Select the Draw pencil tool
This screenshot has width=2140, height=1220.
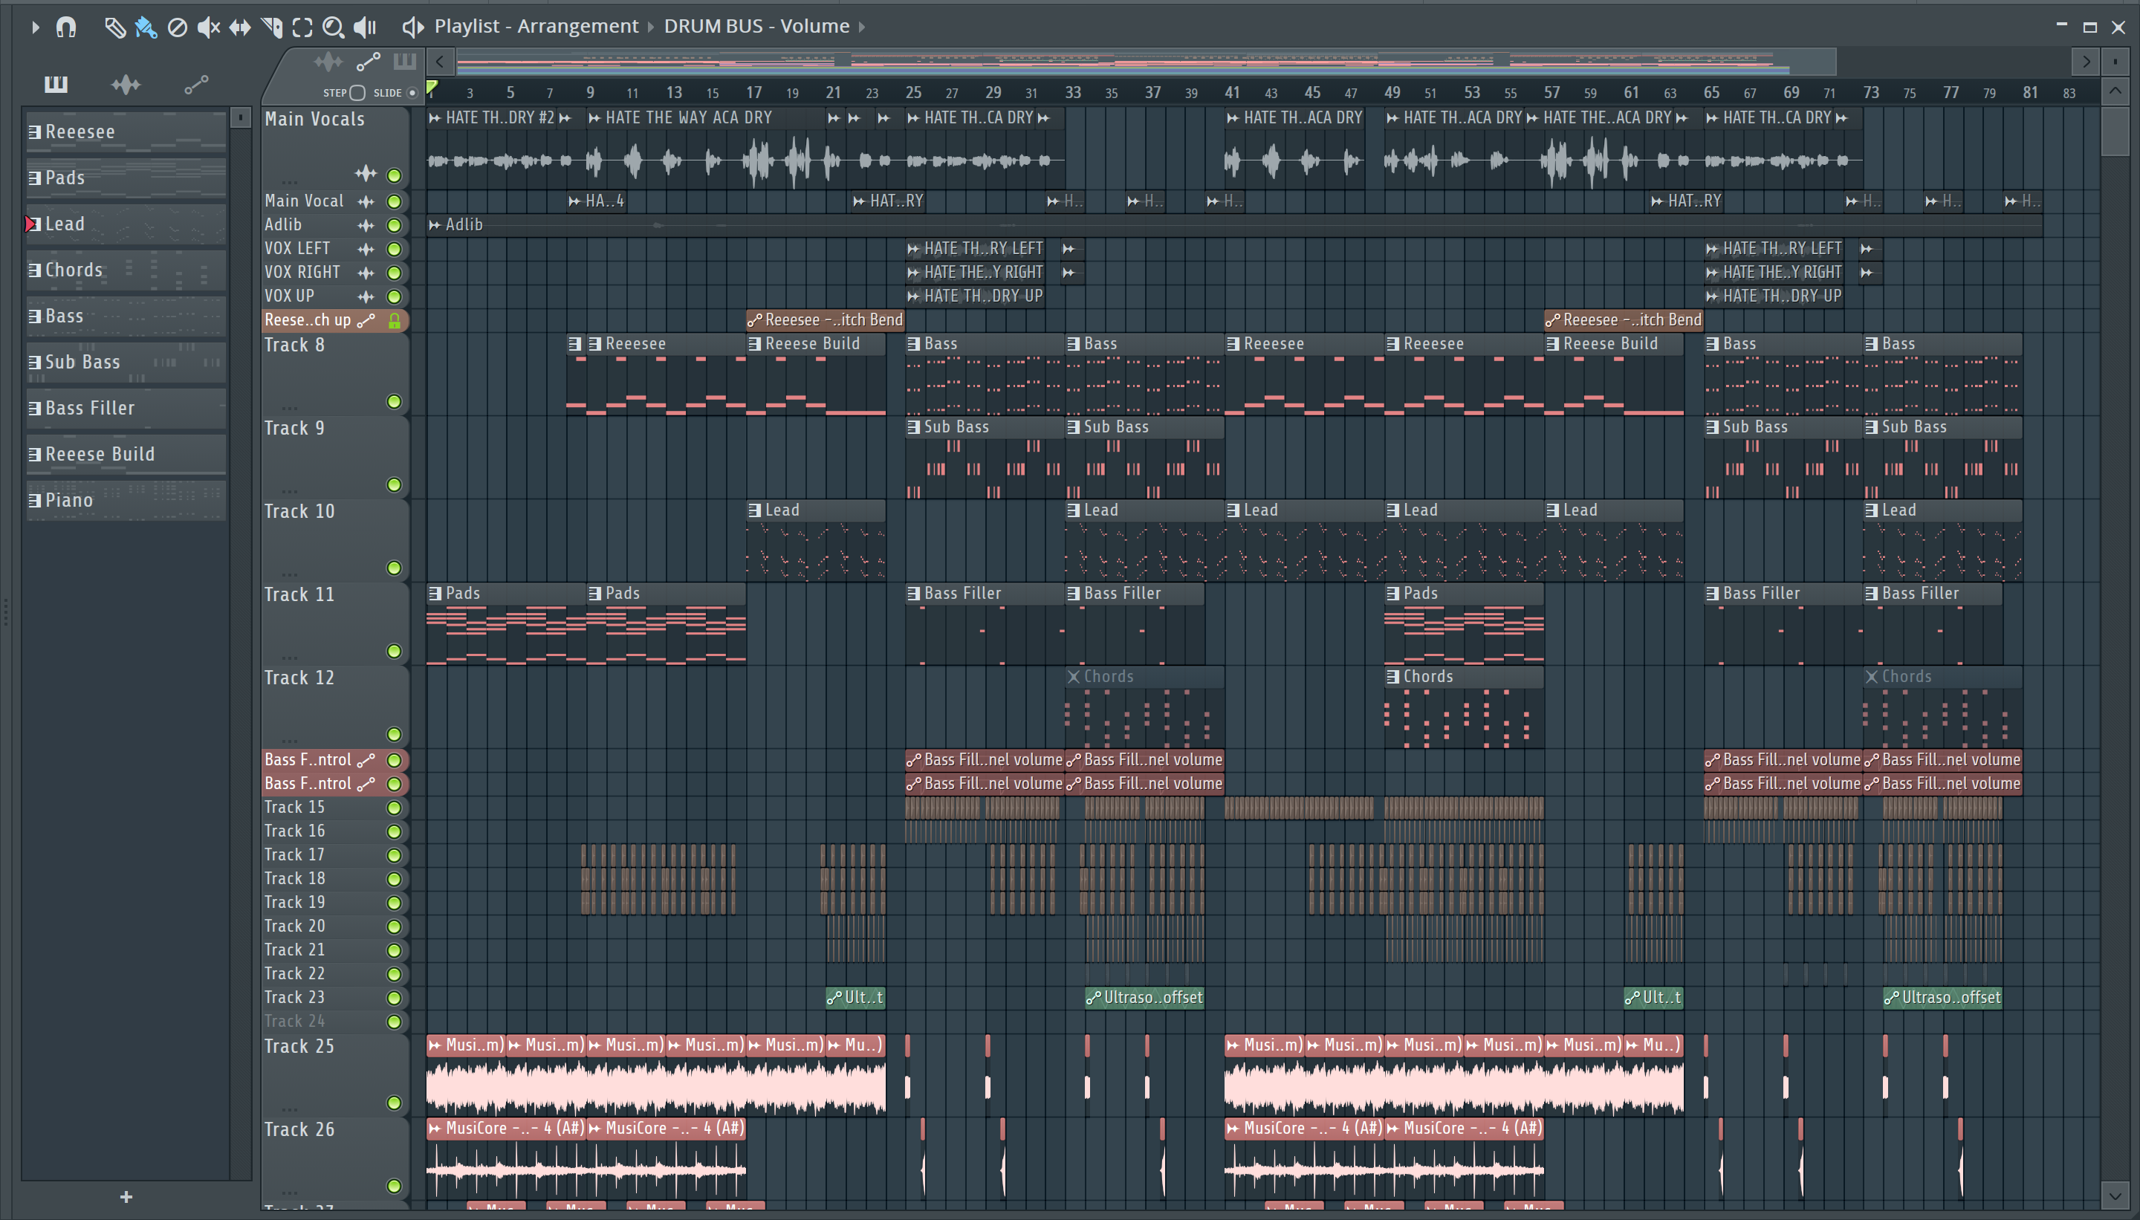coord(114,27)
